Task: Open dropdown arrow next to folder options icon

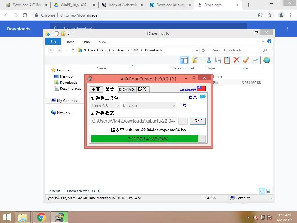Action: point(202,60)
